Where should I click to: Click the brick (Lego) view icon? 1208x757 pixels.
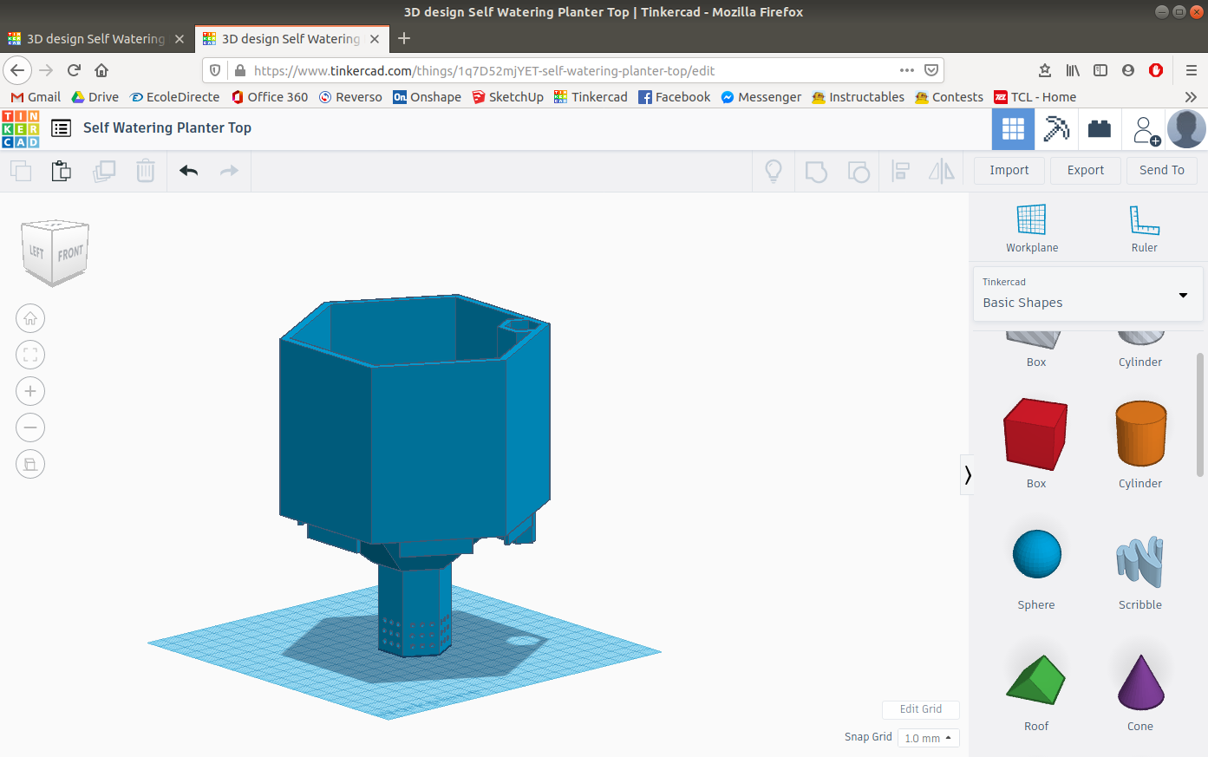1100,128
